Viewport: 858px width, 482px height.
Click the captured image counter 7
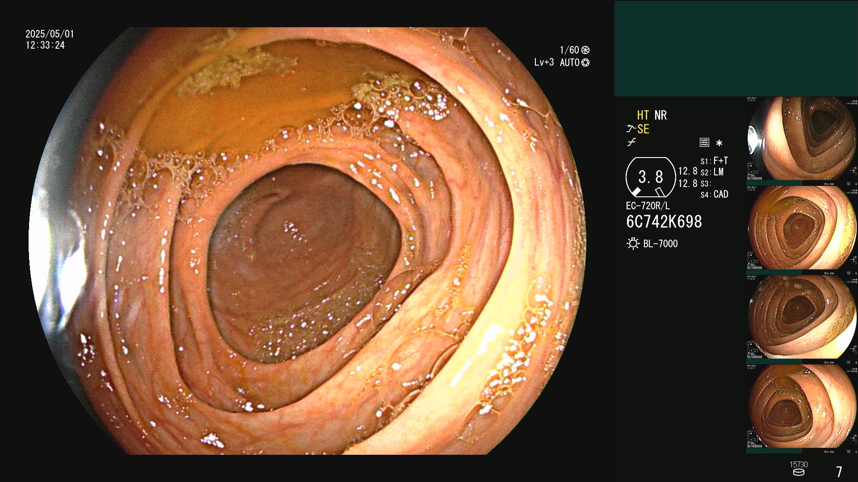839,472
